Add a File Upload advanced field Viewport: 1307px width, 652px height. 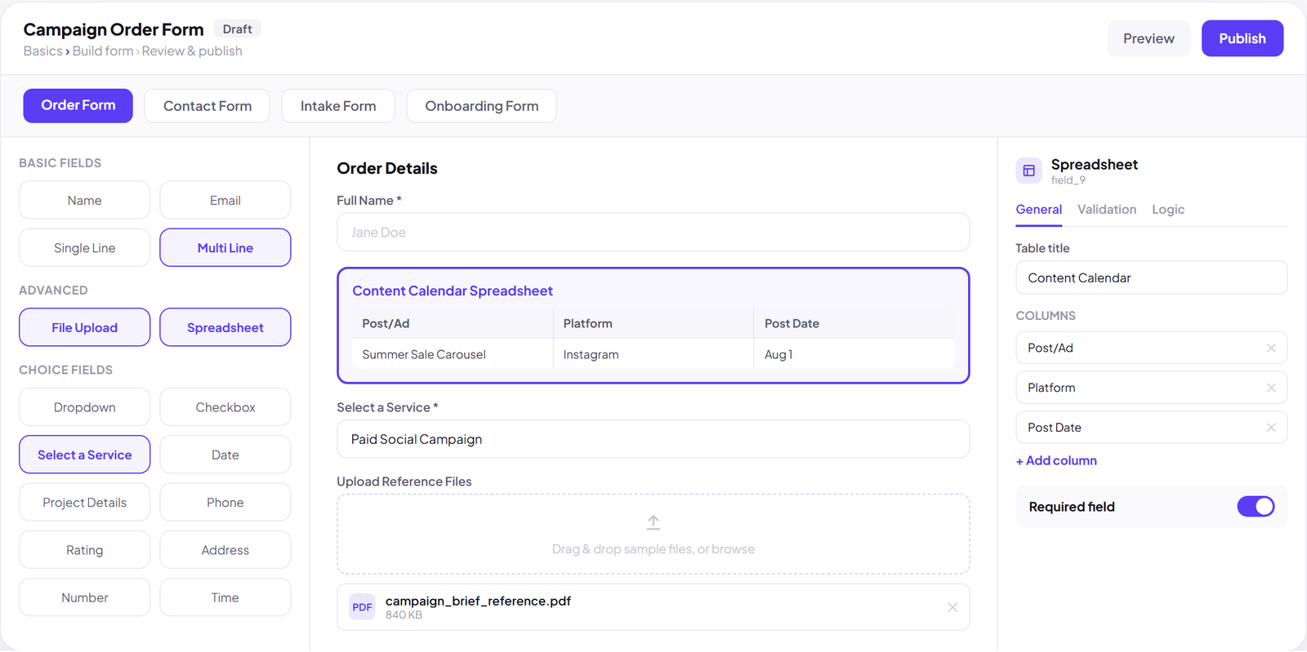coord(85,327)
